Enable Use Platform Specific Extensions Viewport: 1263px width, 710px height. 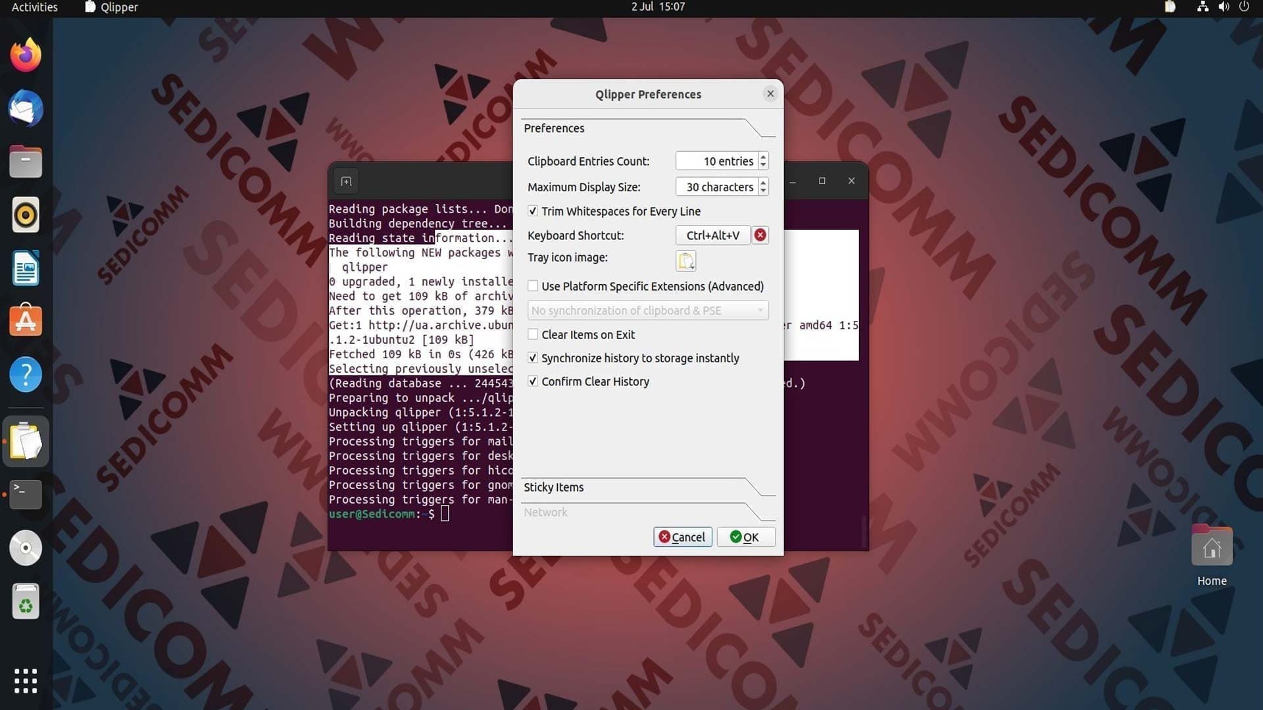click(x=533, y=286)
